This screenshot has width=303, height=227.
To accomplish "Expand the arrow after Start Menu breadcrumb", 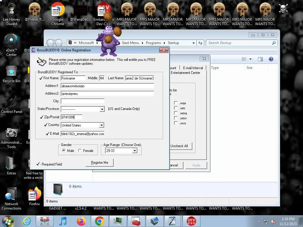I will coord(142,43).
